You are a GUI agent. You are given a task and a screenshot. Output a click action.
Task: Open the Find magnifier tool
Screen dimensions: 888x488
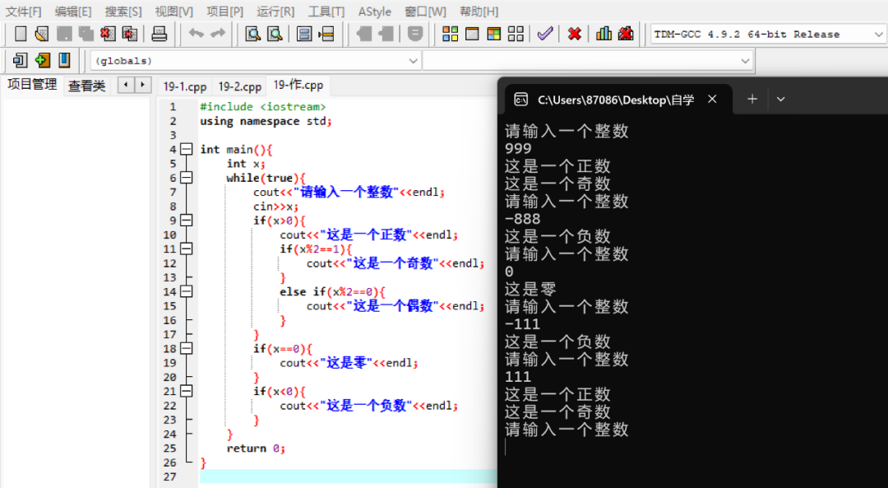click(252, 34)
